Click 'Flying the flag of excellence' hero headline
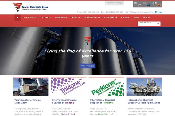The image size is (175, 116). [x=87, y=53]
